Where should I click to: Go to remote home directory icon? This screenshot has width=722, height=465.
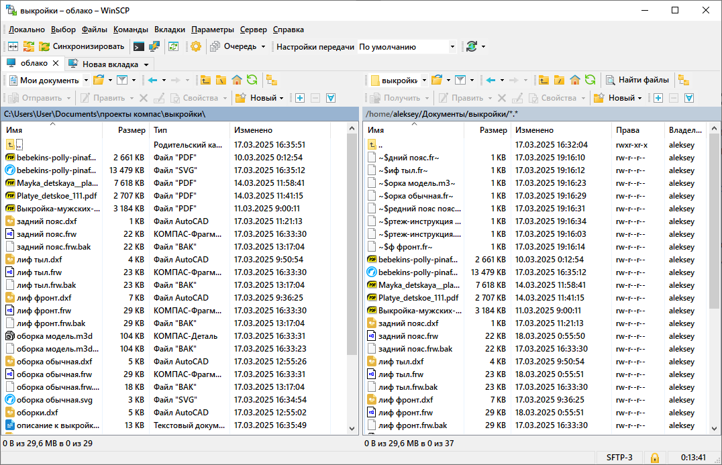pyautogui.click(x=575, y=80)
